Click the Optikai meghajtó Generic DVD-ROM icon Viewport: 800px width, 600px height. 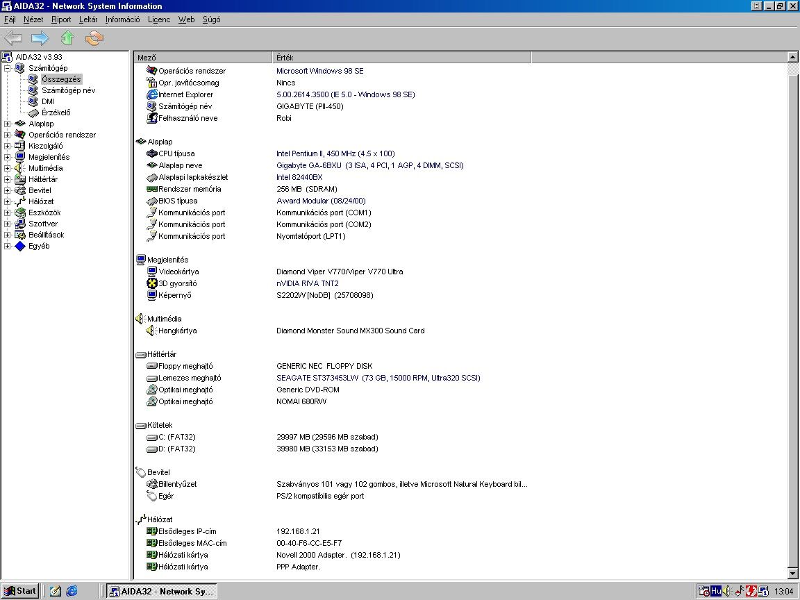151,390
